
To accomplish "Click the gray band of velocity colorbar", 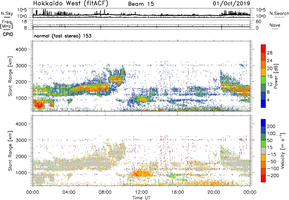I will [263, 151].
